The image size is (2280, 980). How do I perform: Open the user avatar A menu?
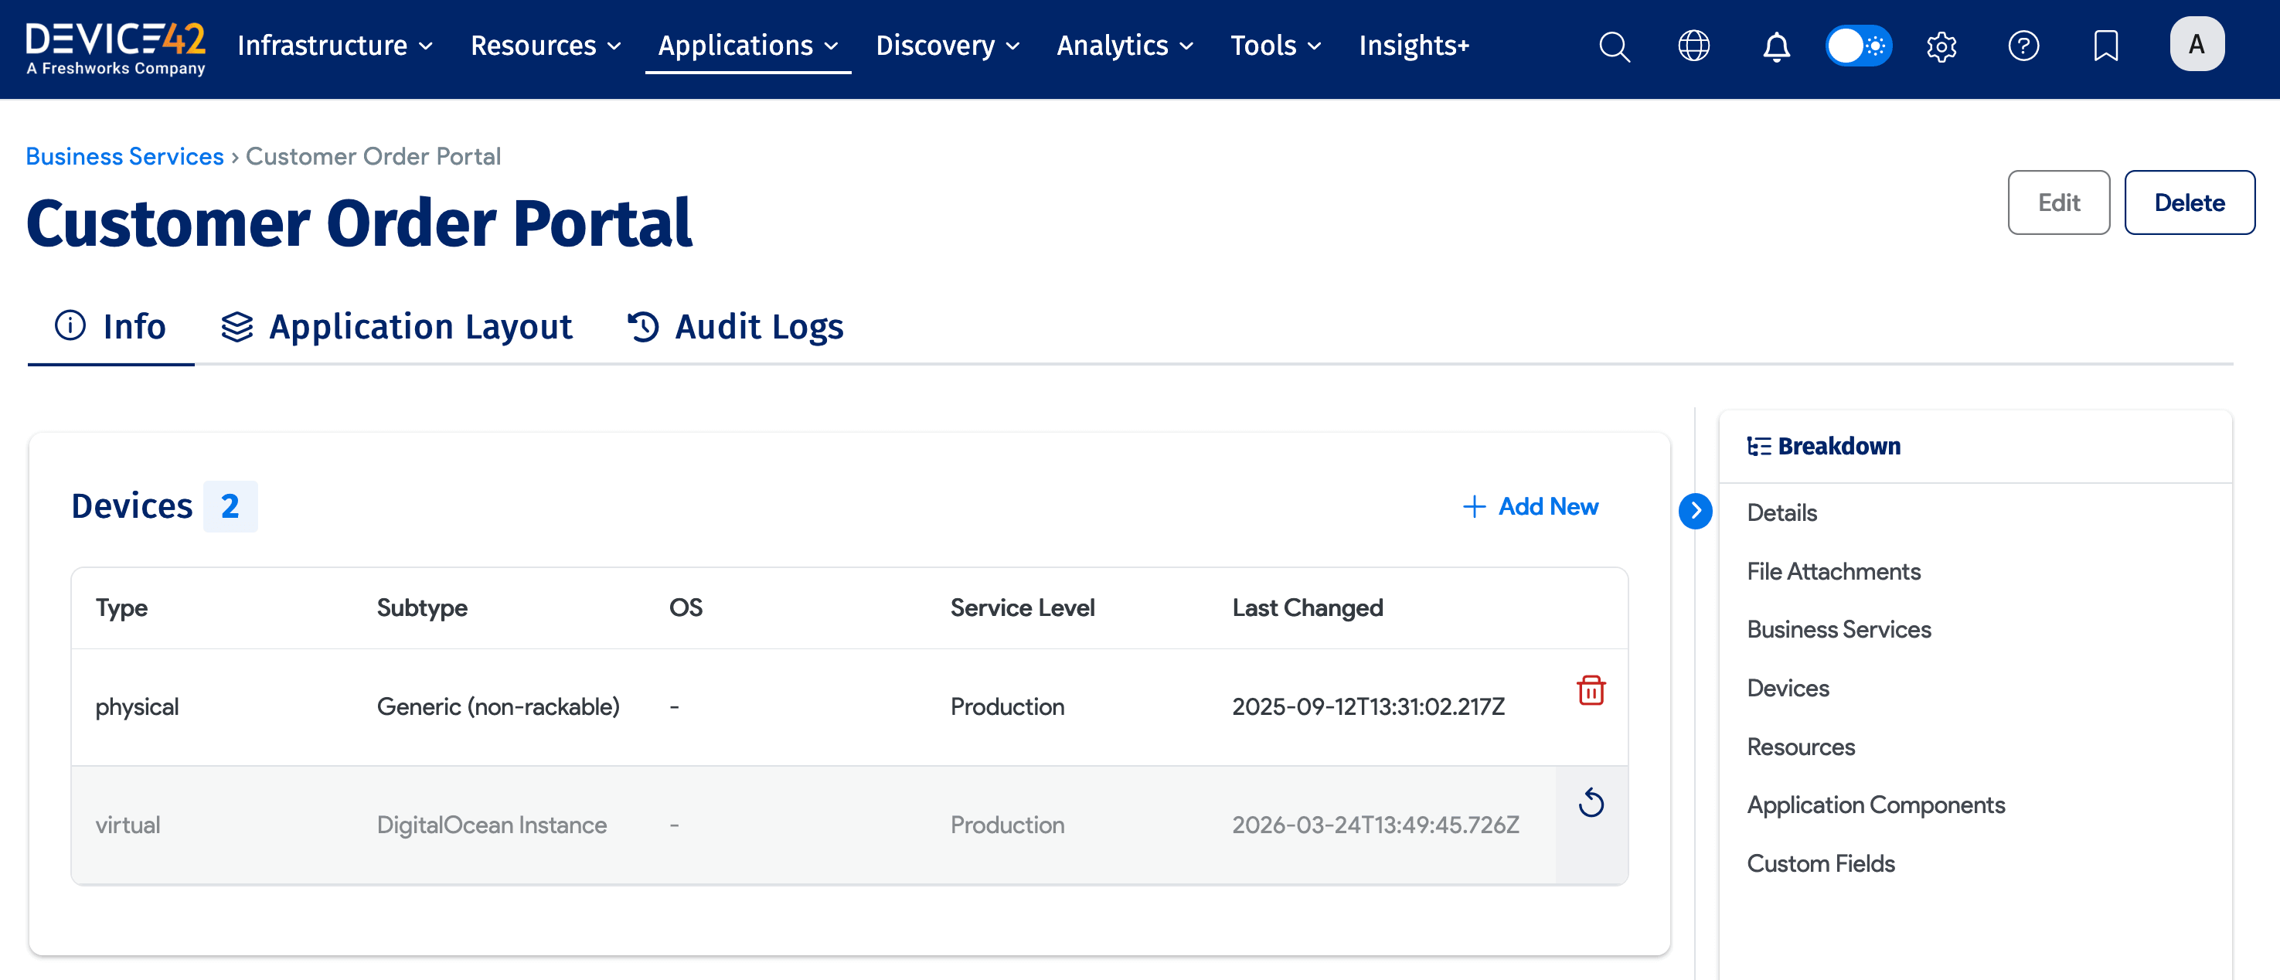click(x=2196, y=44)
